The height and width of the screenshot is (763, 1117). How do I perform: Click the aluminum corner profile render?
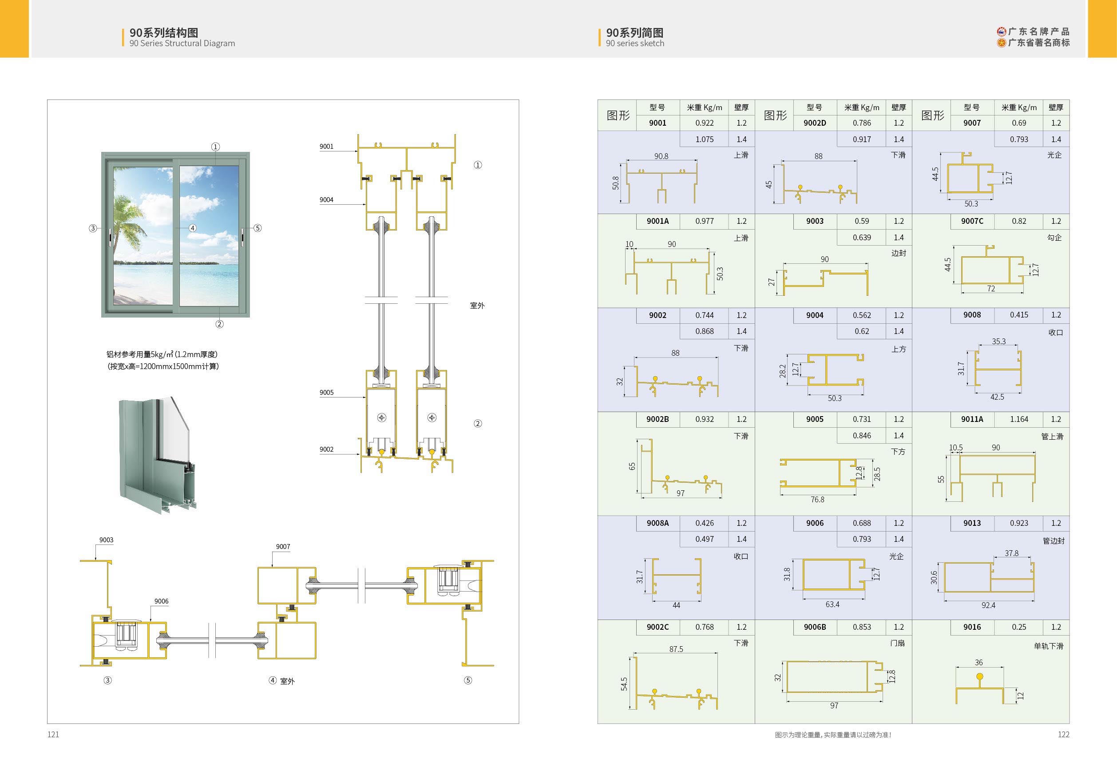[x=158, y=454]
